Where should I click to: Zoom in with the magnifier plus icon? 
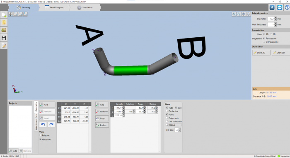[234, 14]
